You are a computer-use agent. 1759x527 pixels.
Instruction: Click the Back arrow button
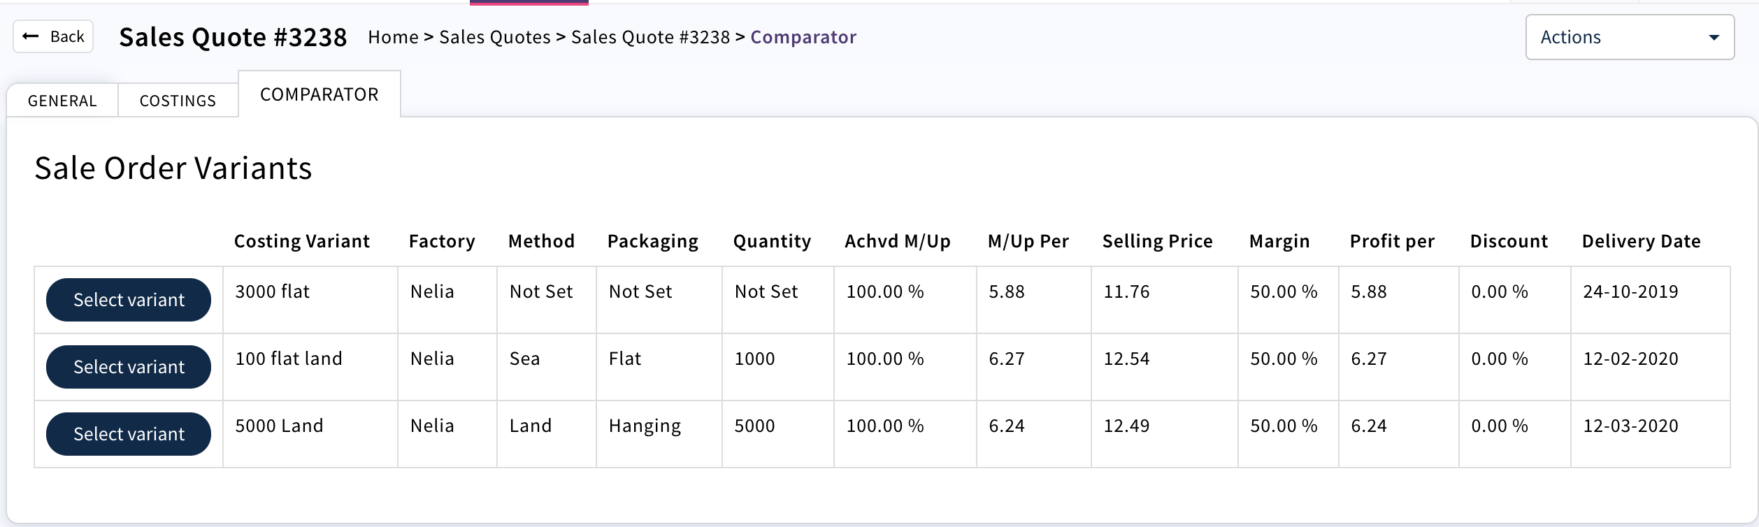tap(53, 36)
